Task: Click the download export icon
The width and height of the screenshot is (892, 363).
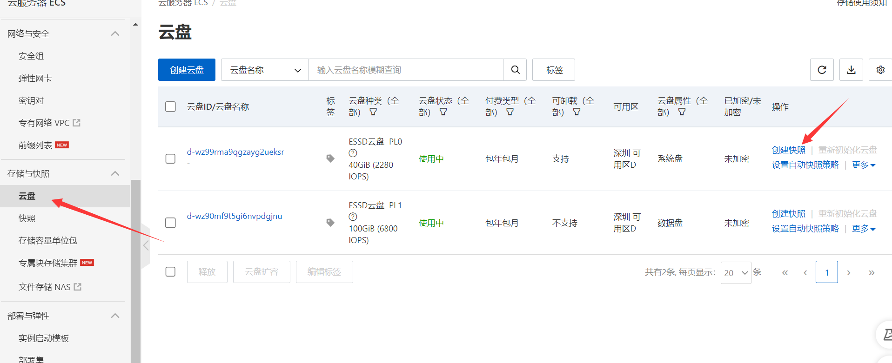Action: point(851,70)
